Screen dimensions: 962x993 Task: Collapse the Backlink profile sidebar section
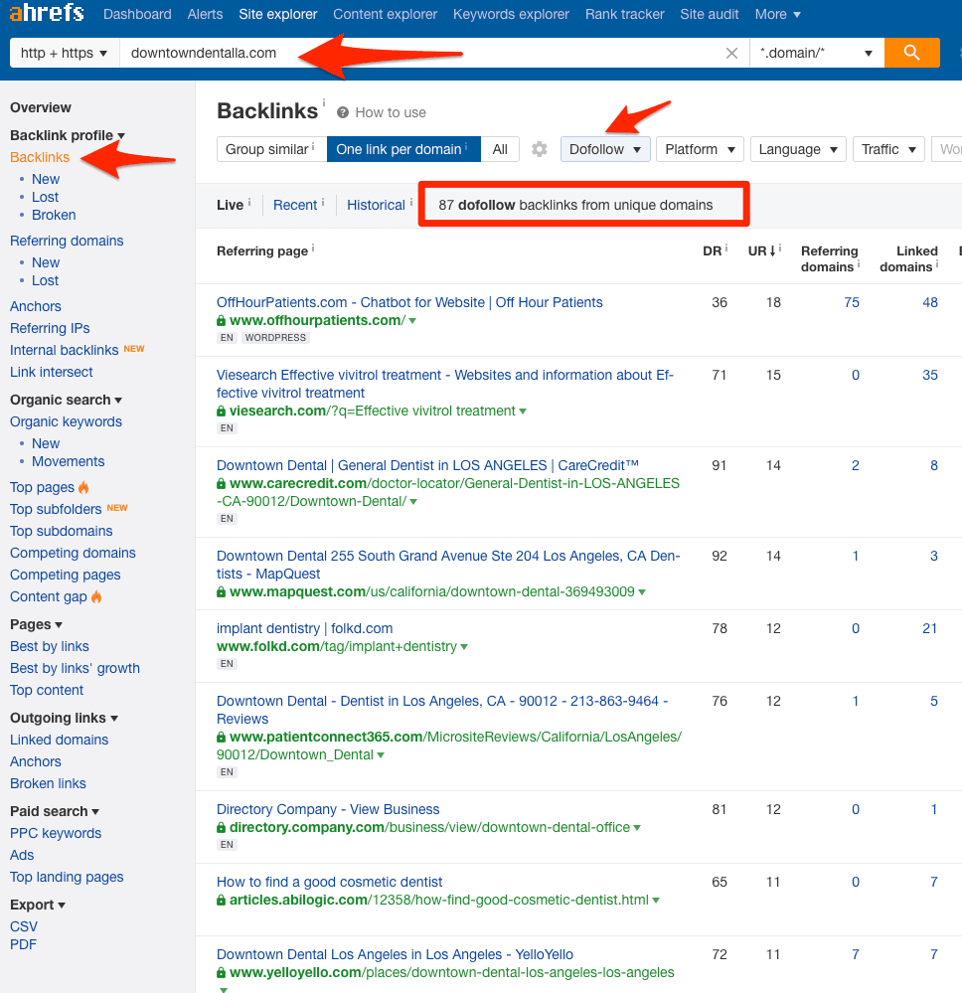click(68, 135)
